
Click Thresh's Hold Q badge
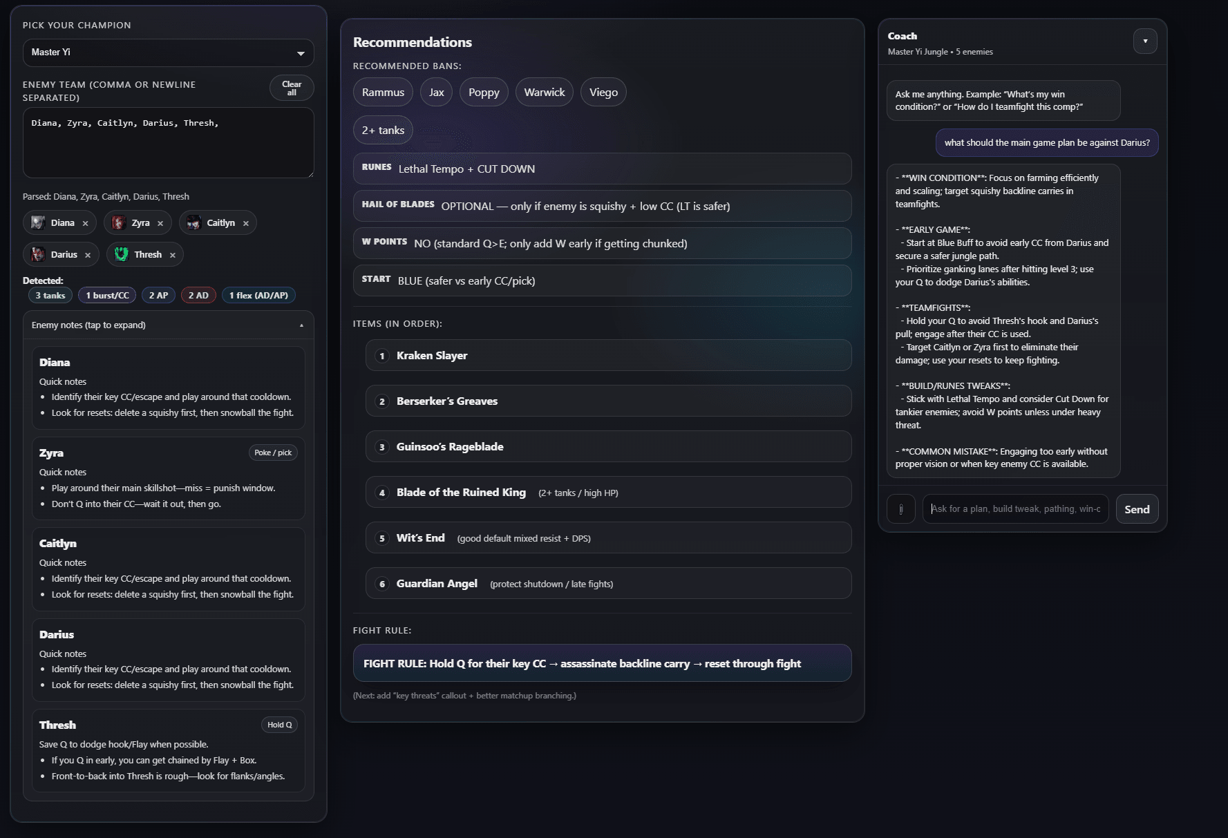(x=279, y=725)
